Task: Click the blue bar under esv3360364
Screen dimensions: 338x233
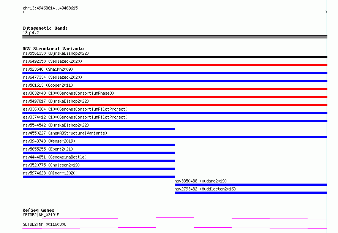Action: tap(175, 113)
